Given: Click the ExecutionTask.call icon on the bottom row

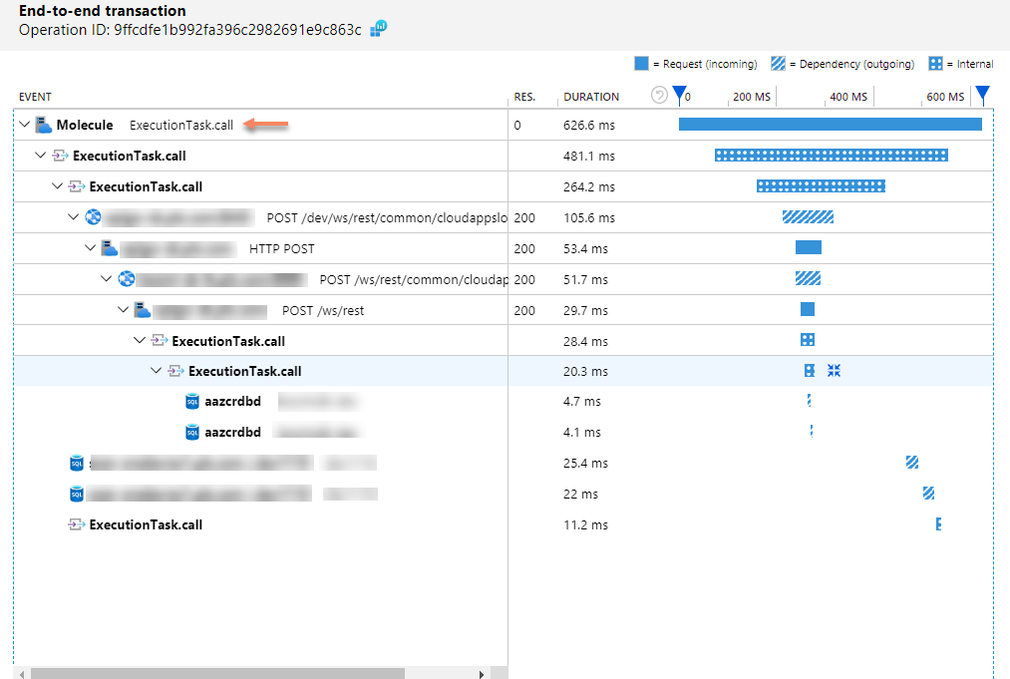Looking at the screenshot, I should [77, 523].
